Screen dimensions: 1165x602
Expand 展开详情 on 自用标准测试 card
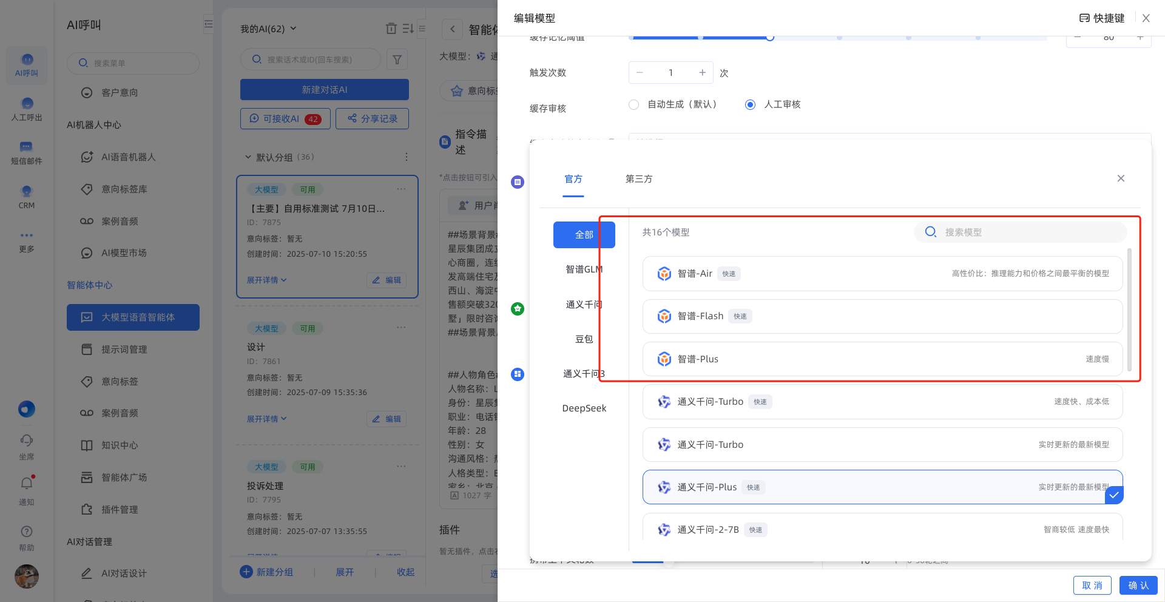coord(266,280)
